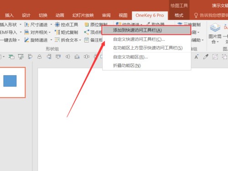Expand the 插入形状 dropdown arrow
The height and width of the screenshot is (171, 228).
21,24
